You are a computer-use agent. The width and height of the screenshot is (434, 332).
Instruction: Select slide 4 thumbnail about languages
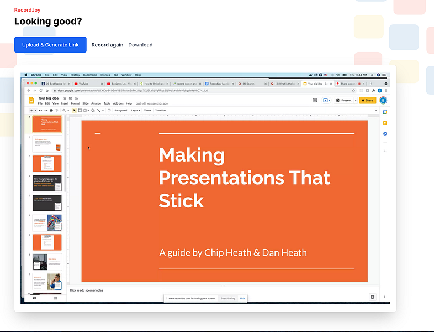[47, 183]
